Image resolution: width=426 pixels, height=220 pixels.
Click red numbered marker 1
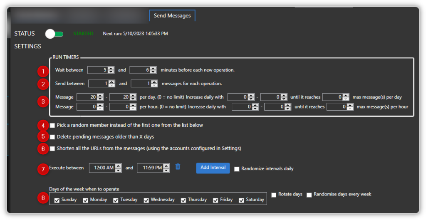point(43,72)
